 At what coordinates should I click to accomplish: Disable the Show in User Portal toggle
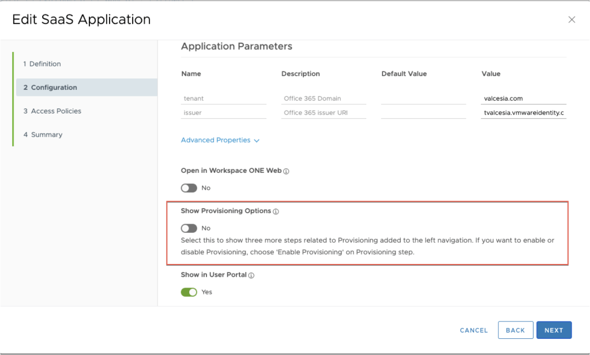189,292
